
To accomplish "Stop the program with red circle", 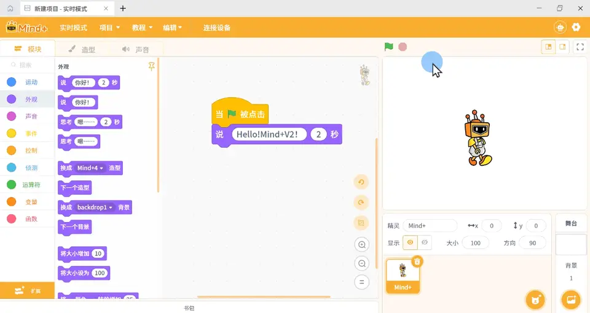I will (x=403, y=47).
